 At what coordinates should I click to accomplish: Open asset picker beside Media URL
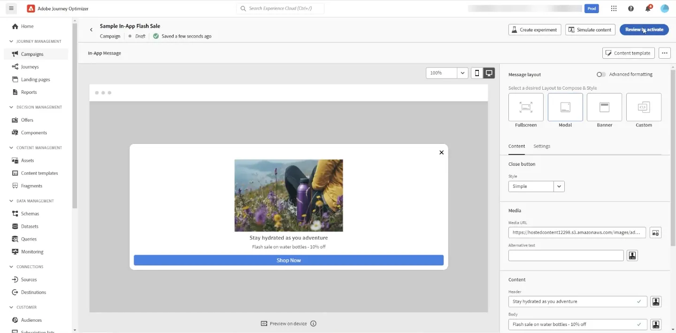(655, 232)
